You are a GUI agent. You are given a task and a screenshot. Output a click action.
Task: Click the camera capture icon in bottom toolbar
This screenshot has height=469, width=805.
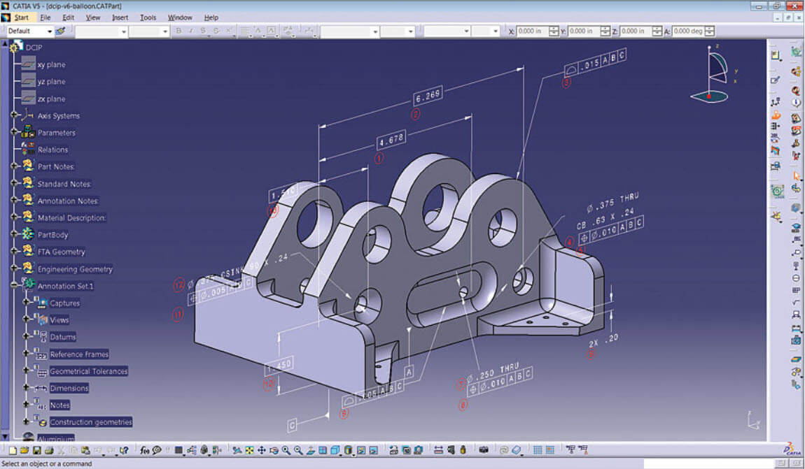point(483,450)
